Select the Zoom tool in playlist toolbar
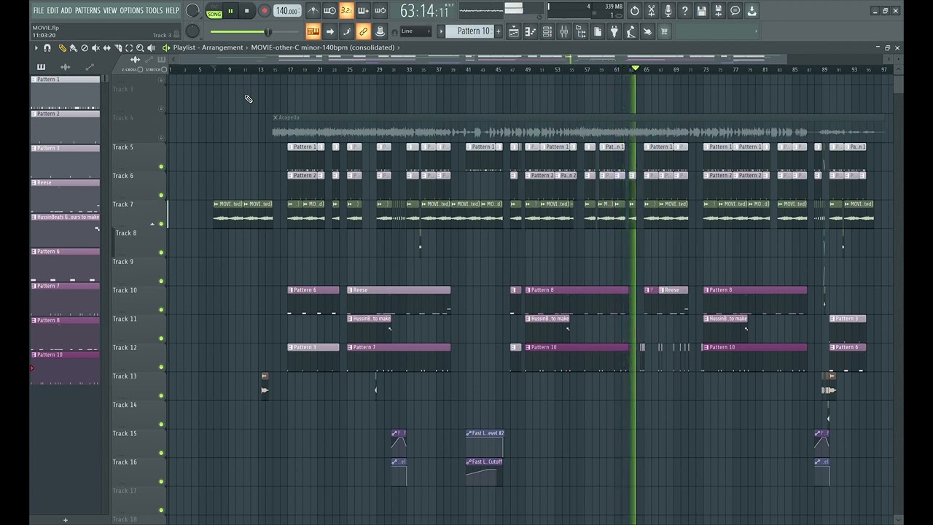 tap(140, 47)
